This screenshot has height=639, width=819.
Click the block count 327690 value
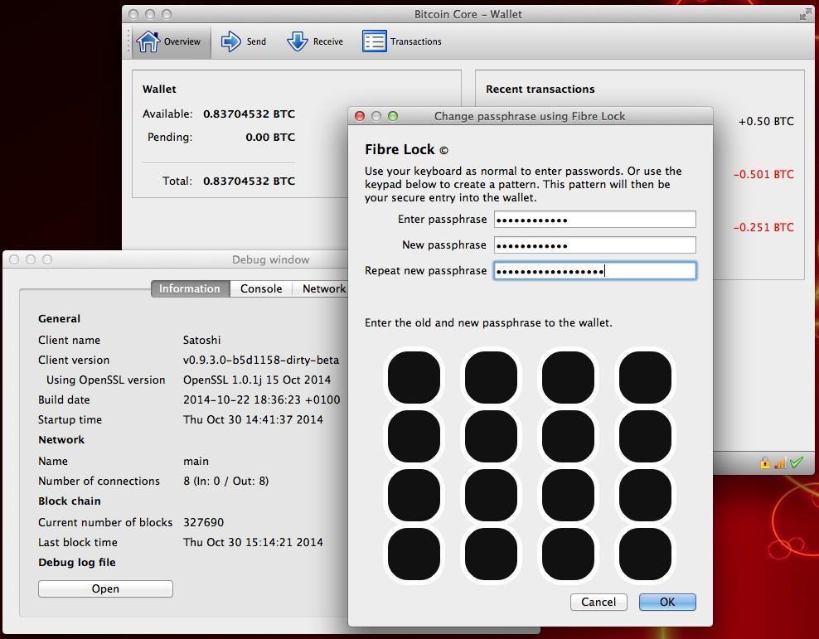click(x=203, y=523)
